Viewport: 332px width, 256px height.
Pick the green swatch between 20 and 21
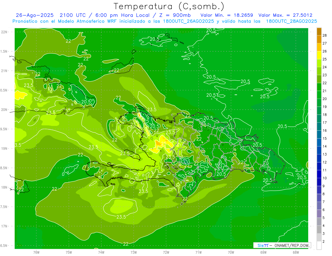pos(319,95)
